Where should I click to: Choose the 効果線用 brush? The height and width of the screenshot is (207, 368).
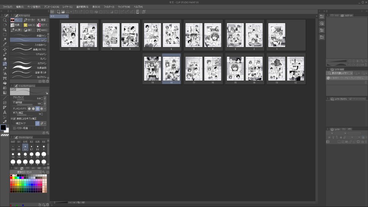click(x=28, y=68)
